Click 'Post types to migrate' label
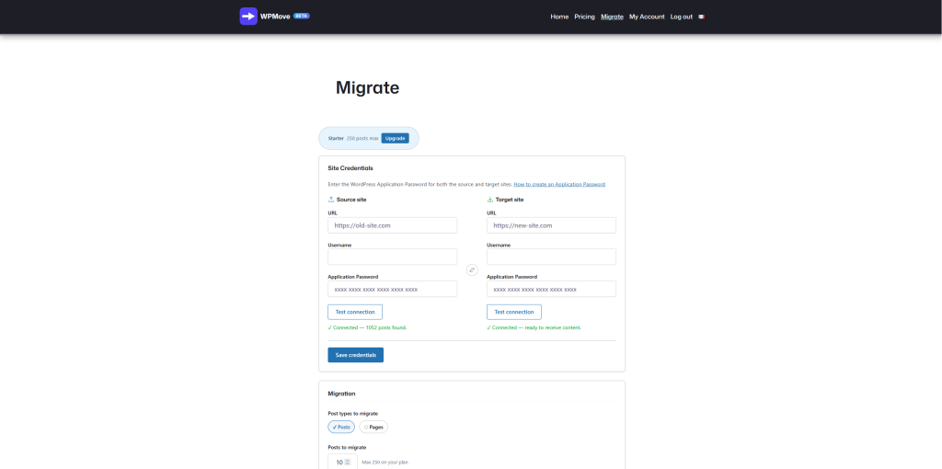942x469 pixels. pos(353,413)
